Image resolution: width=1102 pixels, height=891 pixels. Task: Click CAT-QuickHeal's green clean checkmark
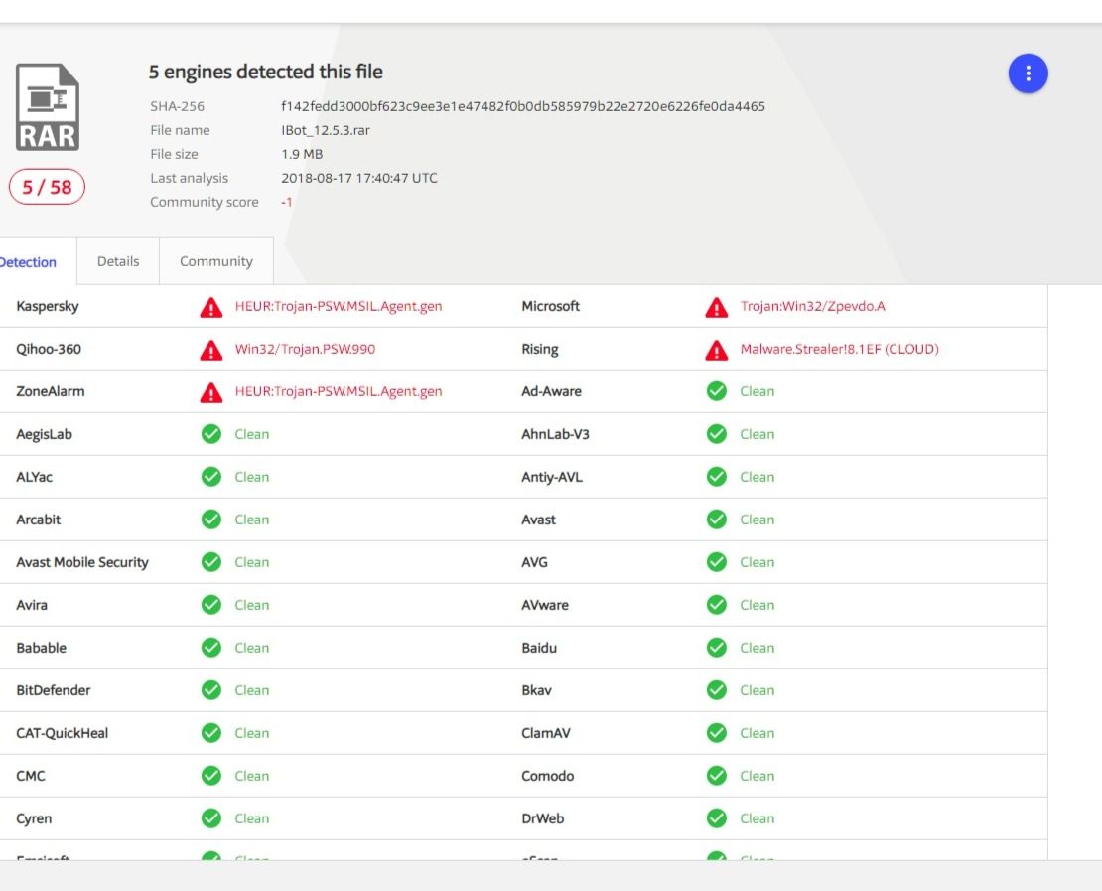point(210,733)
